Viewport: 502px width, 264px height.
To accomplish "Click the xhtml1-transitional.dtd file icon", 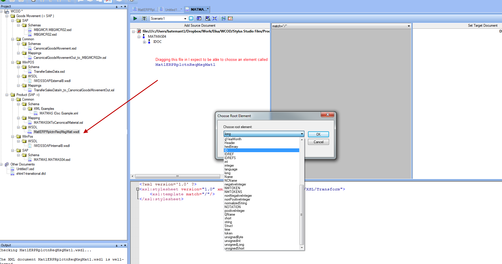I will (12, 174).
